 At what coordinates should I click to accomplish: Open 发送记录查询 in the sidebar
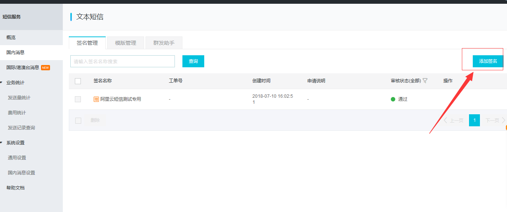point(21,128)
